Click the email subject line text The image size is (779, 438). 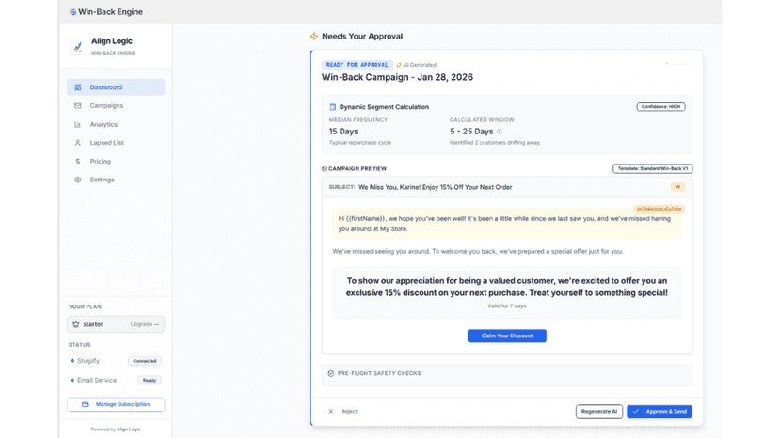click(x=436, y=187)
